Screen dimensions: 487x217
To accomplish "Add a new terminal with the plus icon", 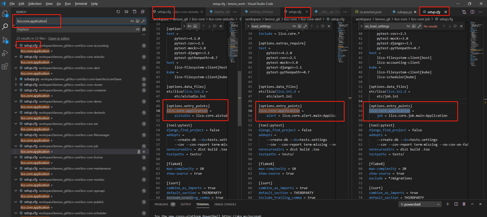I will coord(448,204).
